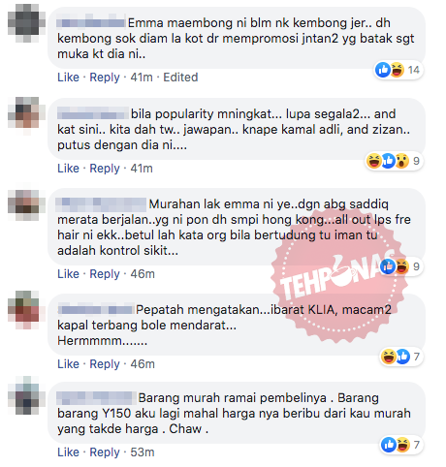Like the 'Barang murah ramai pembelinya' comment
This screenshot has width=446, height=467.
point(68,452)
